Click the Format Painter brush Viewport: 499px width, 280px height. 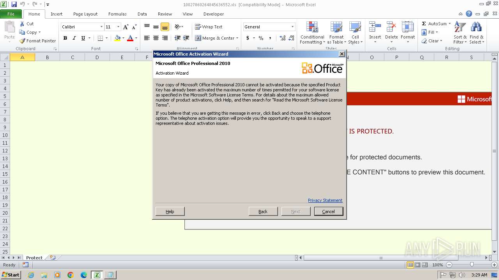coord(22,41)
